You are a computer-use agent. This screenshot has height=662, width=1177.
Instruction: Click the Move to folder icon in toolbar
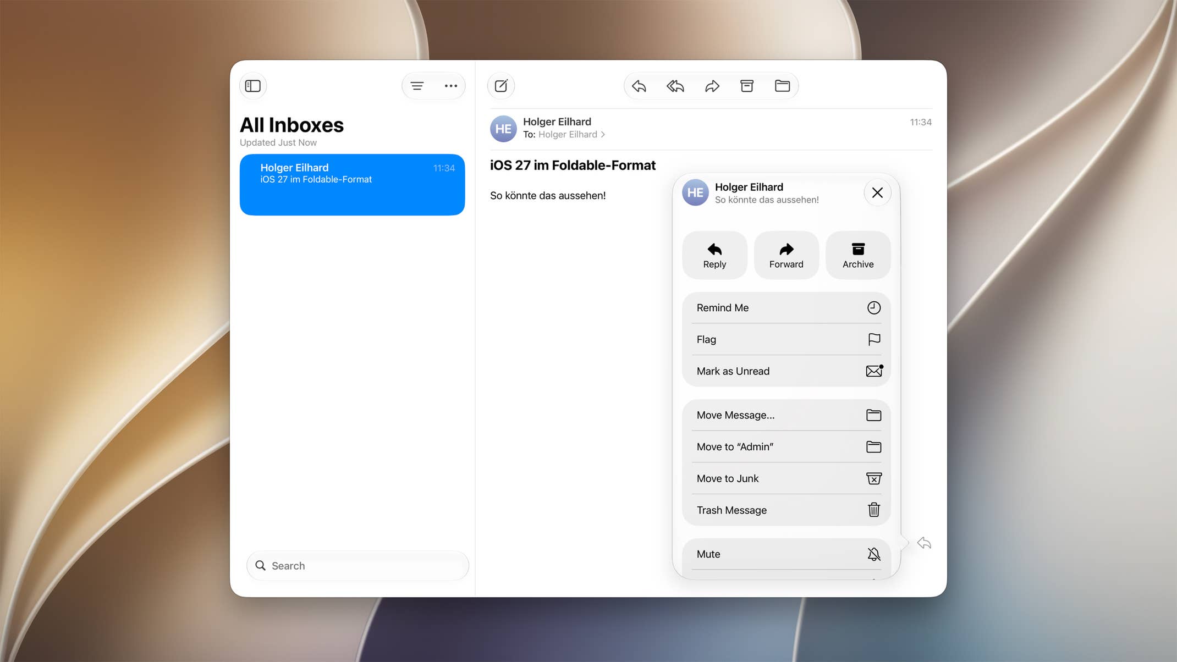[782, 86]
